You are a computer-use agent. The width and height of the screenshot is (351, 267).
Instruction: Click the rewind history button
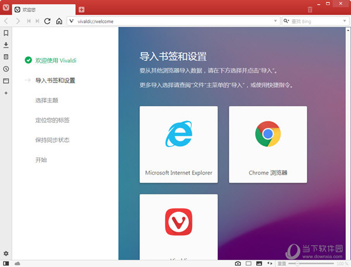tap(29, 21)
